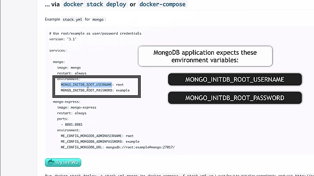This screenshot has width=314, height=176.
Task: Click 'restart: always' under mongo service
Action: pos(72,73)
